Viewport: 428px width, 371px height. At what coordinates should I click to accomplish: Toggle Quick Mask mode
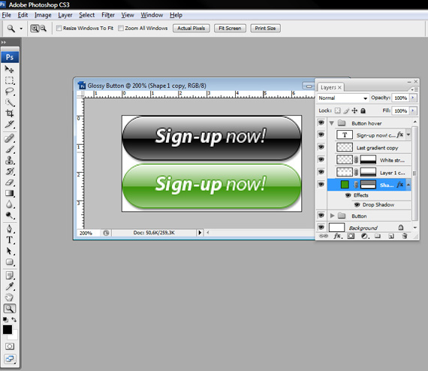[x=9, y=346]
